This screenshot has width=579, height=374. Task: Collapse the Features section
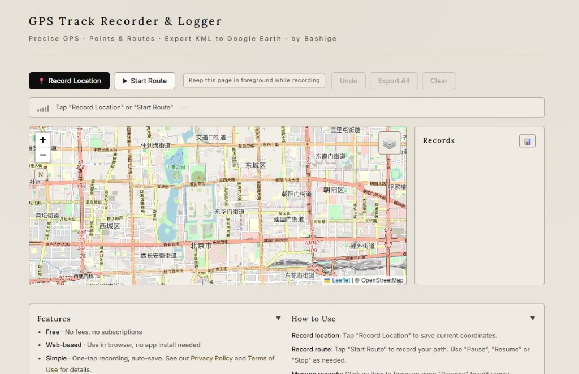pyautogui.click(x=278, y=318)
